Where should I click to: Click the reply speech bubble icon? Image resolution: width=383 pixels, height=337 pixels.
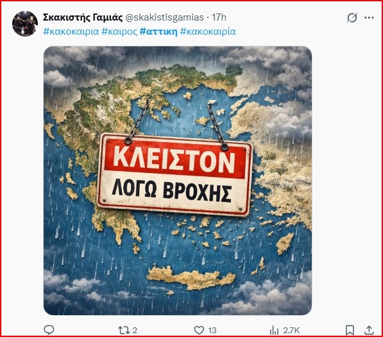pos(49,330)
